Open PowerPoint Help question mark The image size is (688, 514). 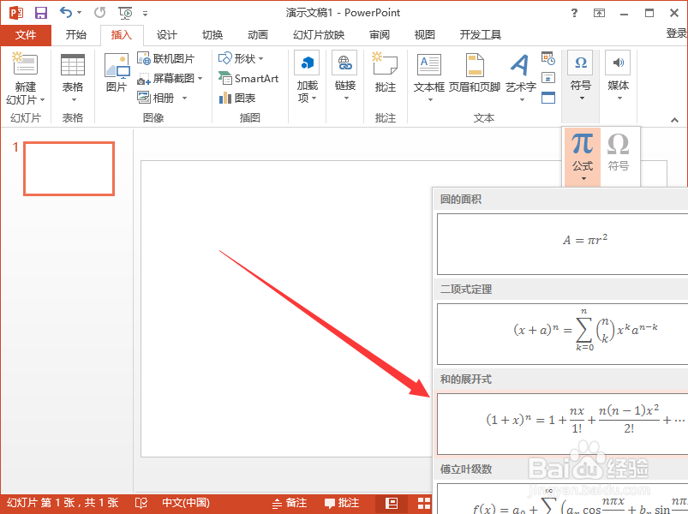[574, 13]
